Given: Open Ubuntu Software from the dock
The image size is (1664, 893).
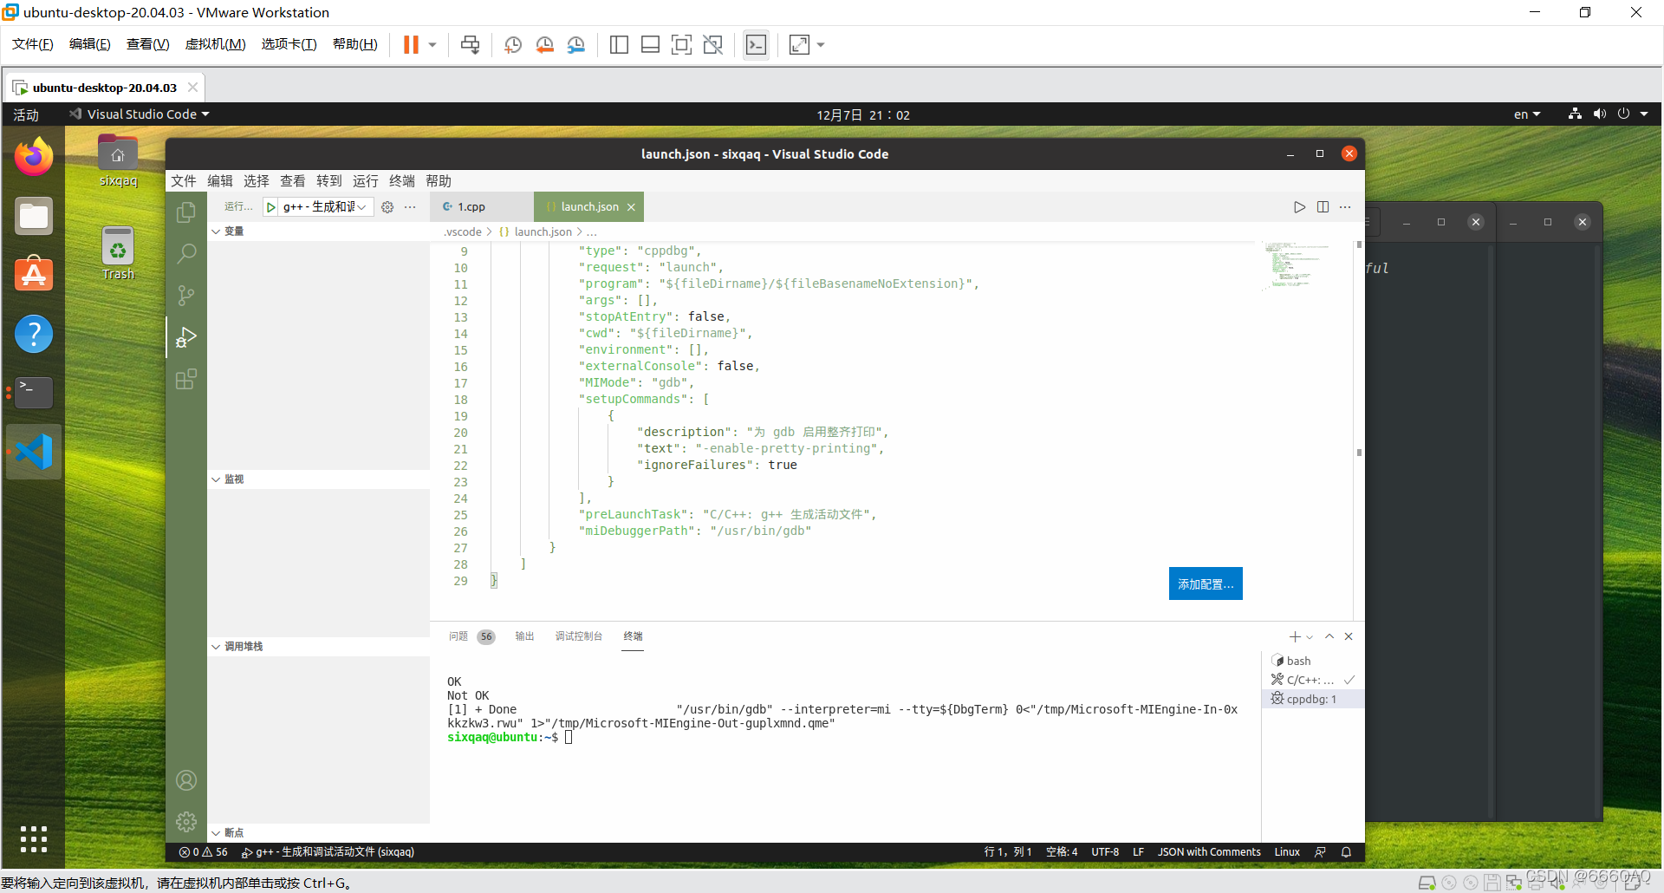Looking at the screenshot, I should [x=34, y=275].
